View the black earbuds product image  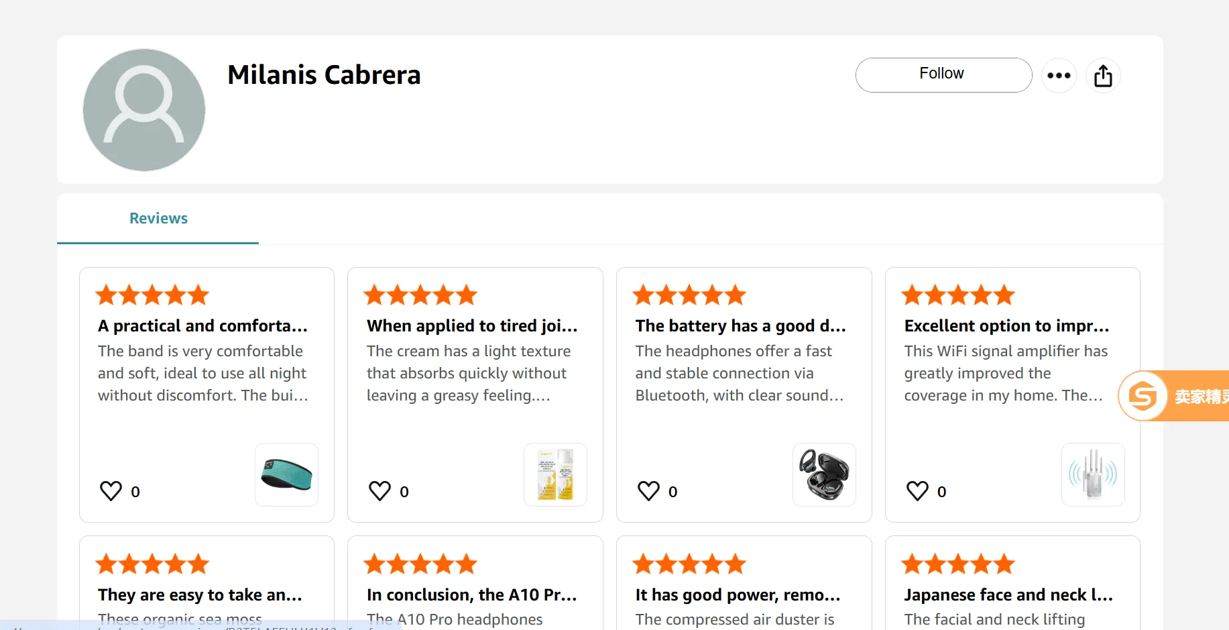(824, 474)
